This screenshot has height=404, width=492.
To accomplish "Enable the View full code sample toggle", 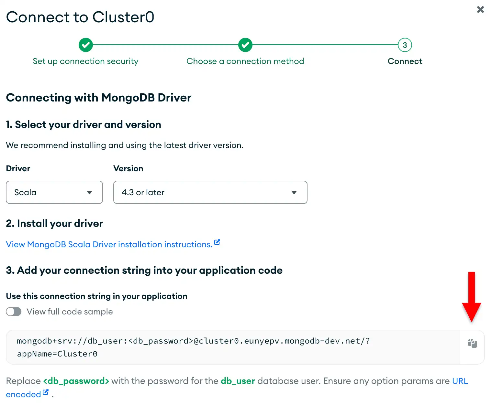I will coord(14,311).
